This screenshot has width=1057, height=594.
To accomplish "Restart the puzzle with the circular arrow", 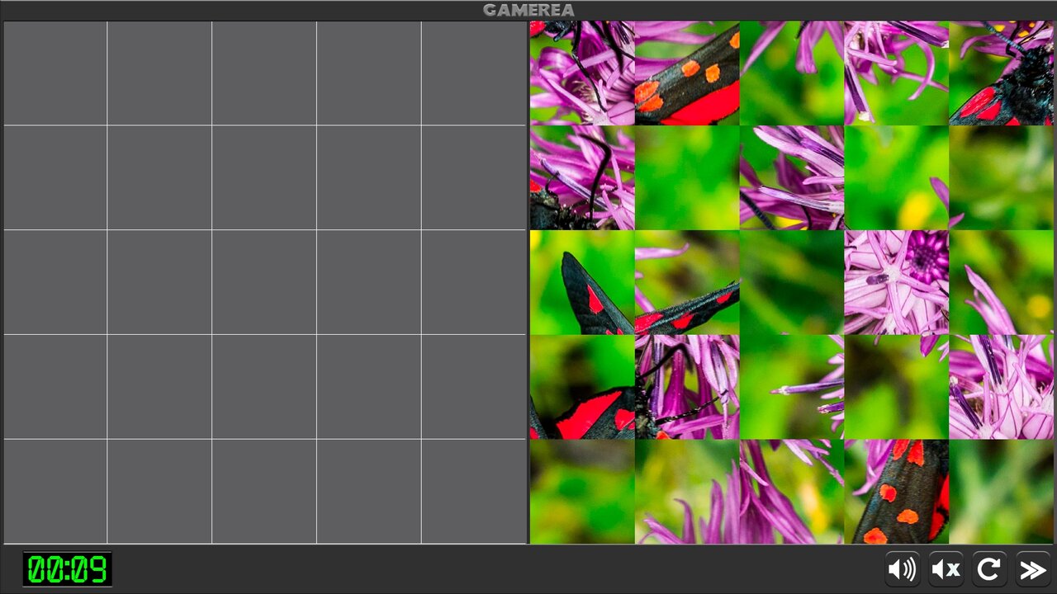I will [989, 569].
